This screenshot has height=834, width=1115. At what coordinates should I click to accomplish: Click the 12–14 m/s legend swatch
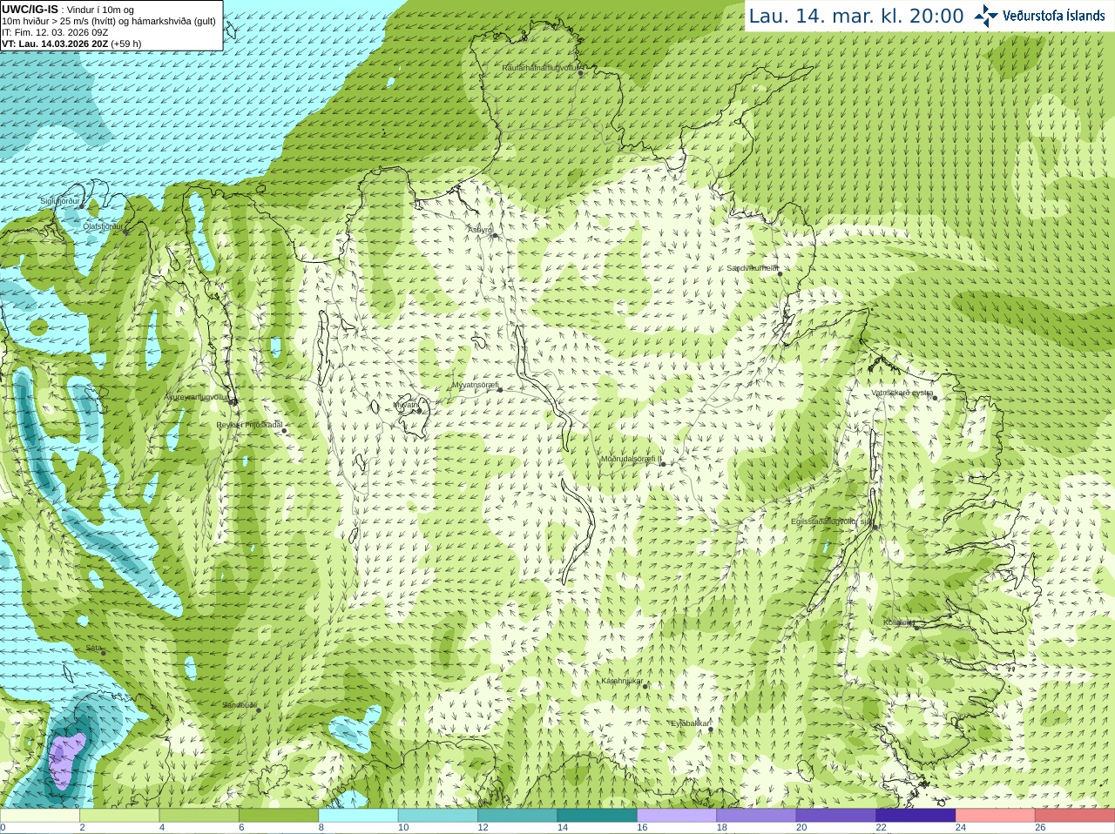coord(517,816)
